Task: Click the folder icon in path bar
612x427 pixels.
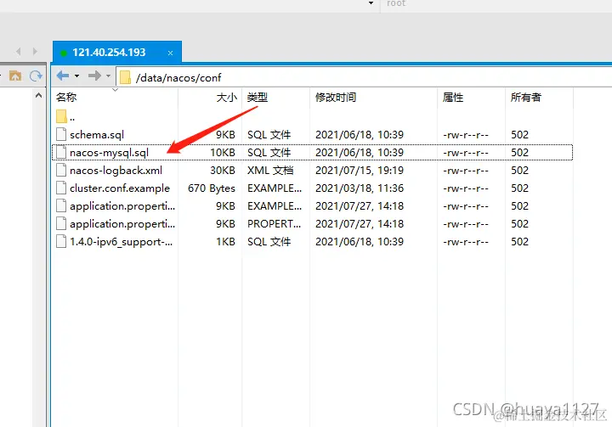Action: 125,77
